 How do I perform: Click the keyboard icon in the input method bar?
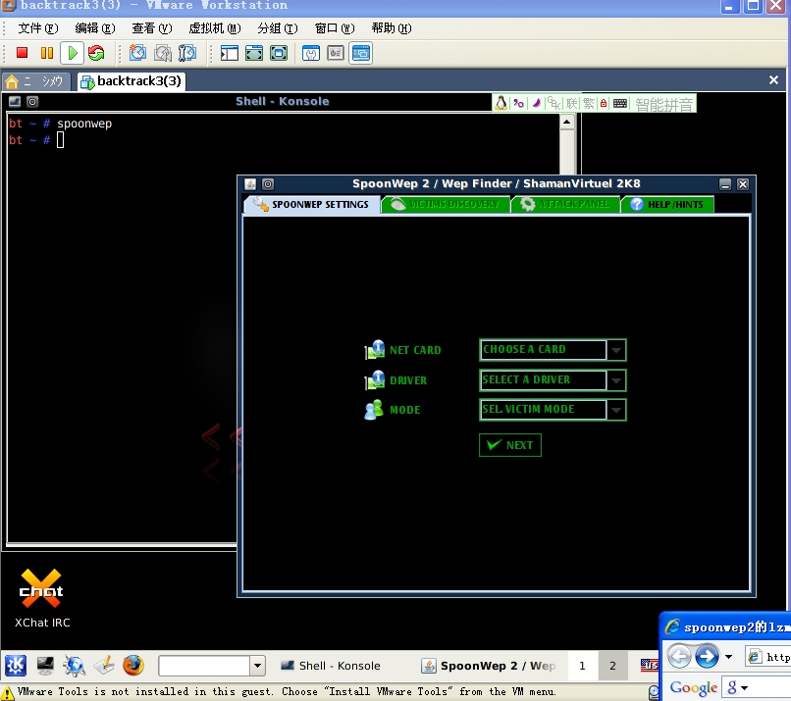tap(620, 103)
